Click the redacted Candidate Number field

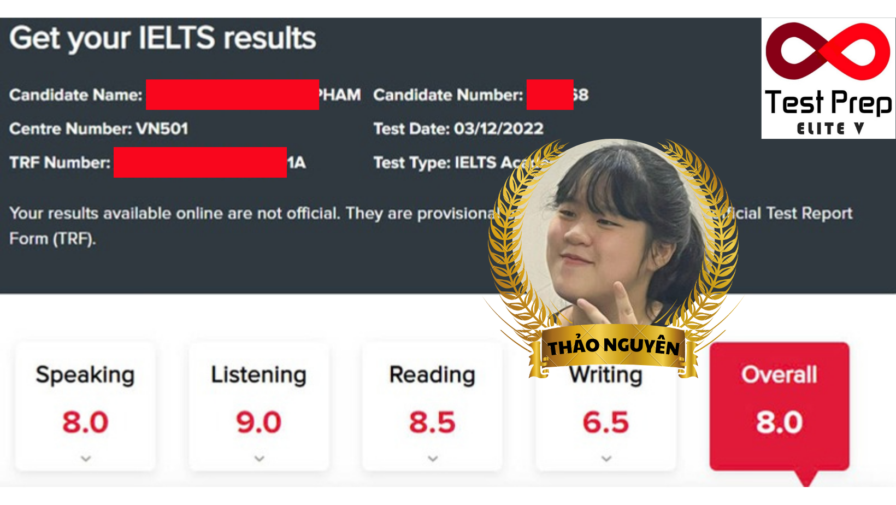(550, 95)
